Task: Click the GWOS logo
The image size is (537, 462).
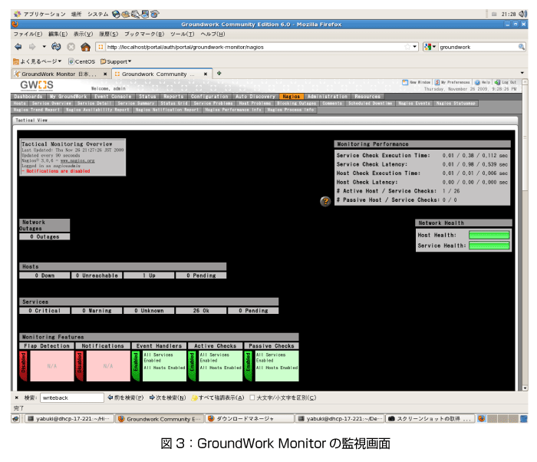Action: pos(37,85)
